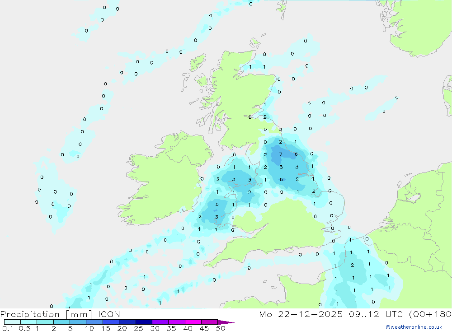Click the '7' precipitation value on the map

[x=281, y=154]
